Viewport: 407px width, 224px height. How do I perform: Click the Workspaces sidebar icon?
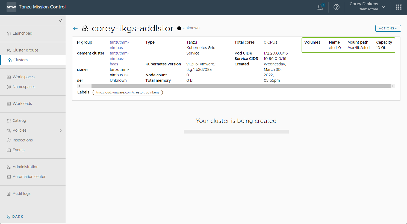(x=9, y=77)
